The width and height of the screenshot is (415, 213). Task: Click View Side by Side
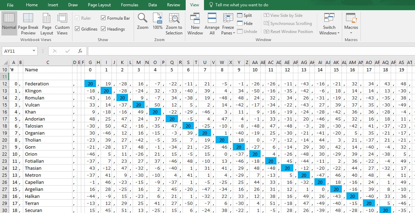click(x=283, y=15)
